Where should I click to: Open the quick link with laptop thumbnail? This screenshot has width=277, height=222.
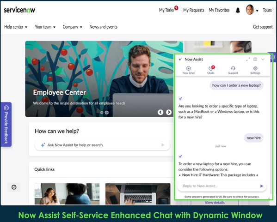[x=138, y=194]
